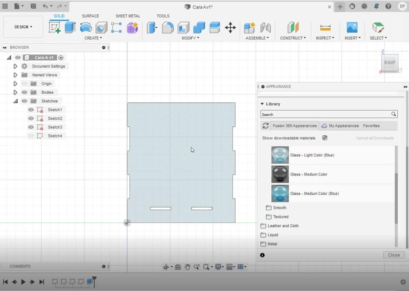Screen dimensions: 409x291
Task: Expand Named Views node
Action: click(15, 75)
